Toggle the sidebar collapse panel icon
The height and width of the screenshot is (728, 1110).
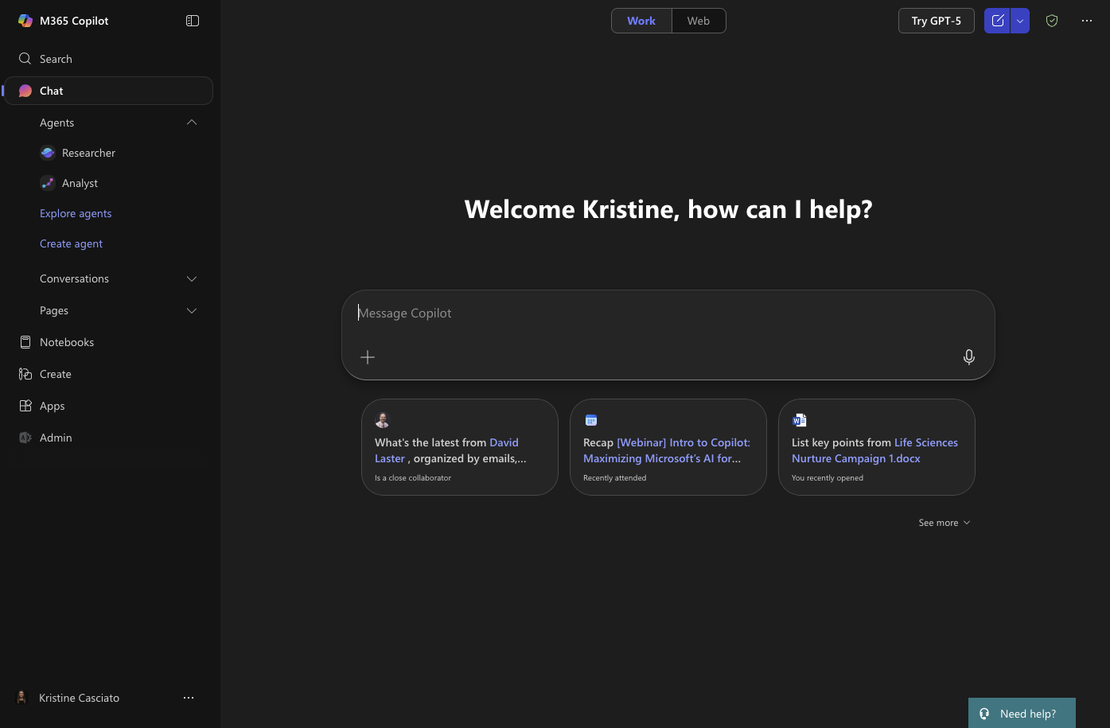[193, 21]
